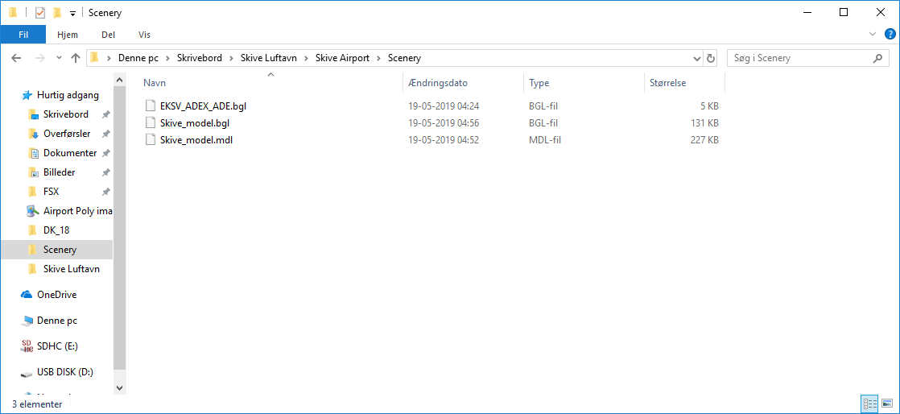The image size is (900, 414).
Task: Open help with question mark icon
Action: click(890, 34)
